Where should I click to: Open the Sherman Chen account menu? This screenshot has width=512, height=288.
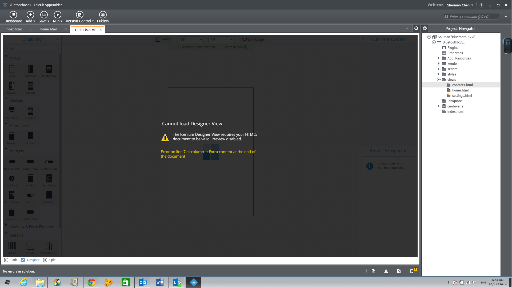pos(460,5)
